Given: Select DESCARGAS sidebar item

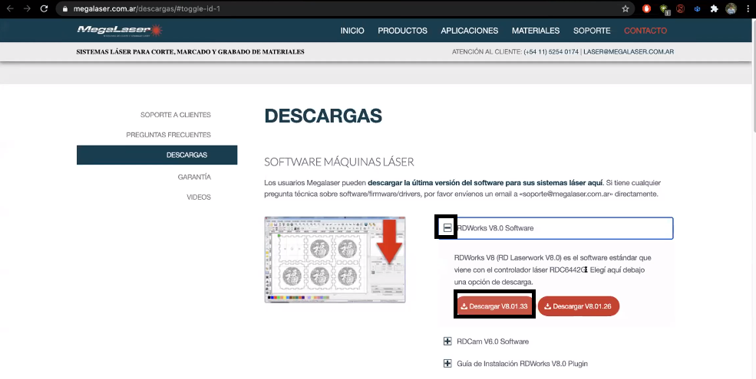Looking at the screenshot, I should 157,155.
